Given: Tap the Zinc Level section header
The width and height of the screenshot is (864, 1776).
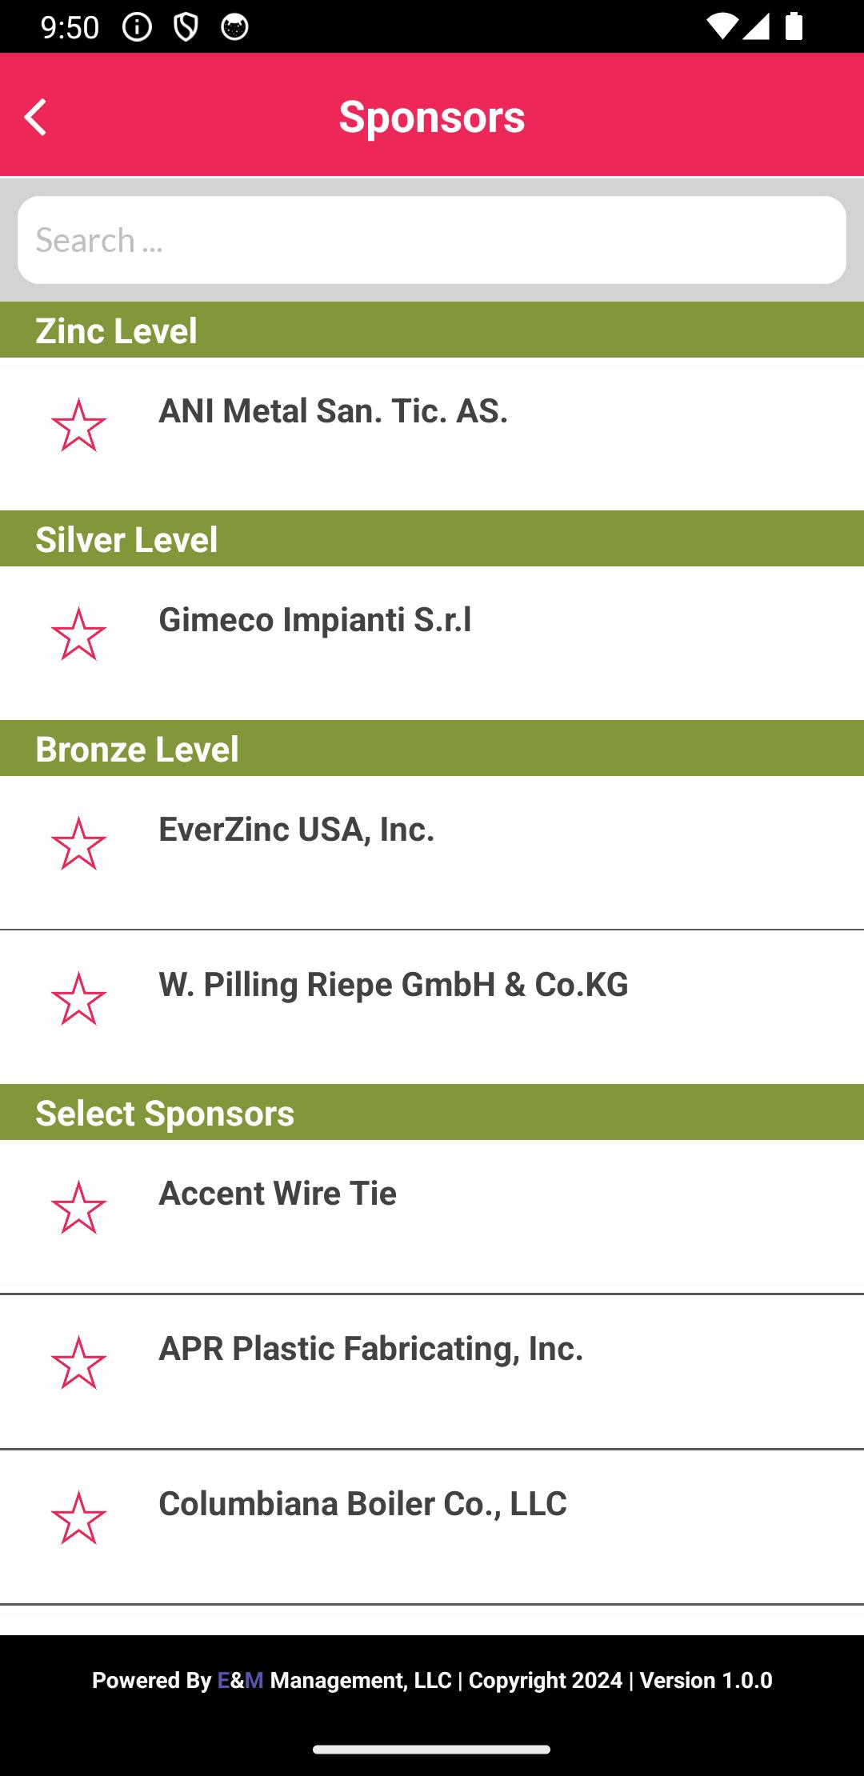Looking at the screenshot, I should [x=432, y=330].
